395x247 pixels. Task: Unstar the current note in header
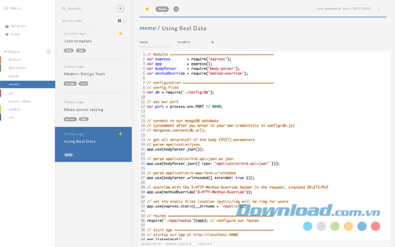(x=146, y=9)
